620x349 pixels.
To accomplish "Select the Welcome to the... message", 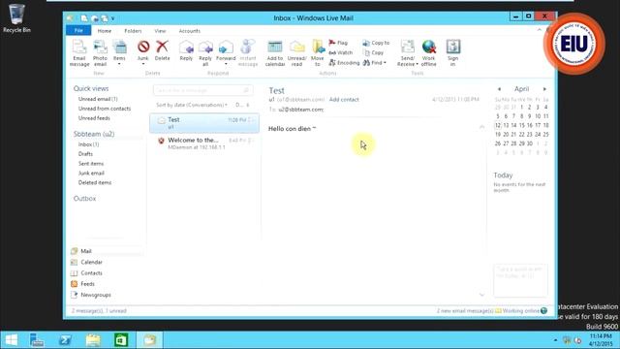I will tap(204, 143).
